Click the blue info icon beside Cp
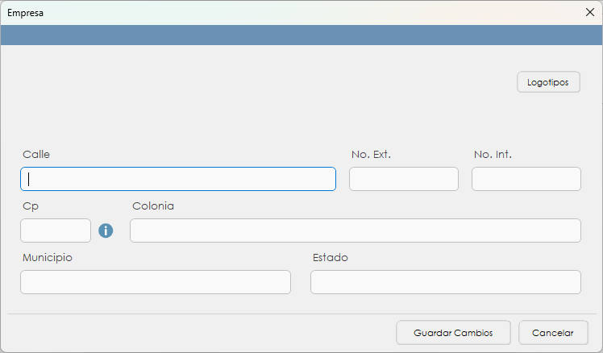 (x=106, y=230)
